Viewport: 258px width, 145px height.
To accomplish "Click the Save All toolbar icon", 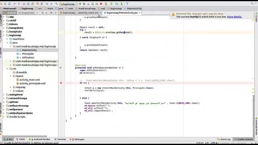I will point(5,4).
